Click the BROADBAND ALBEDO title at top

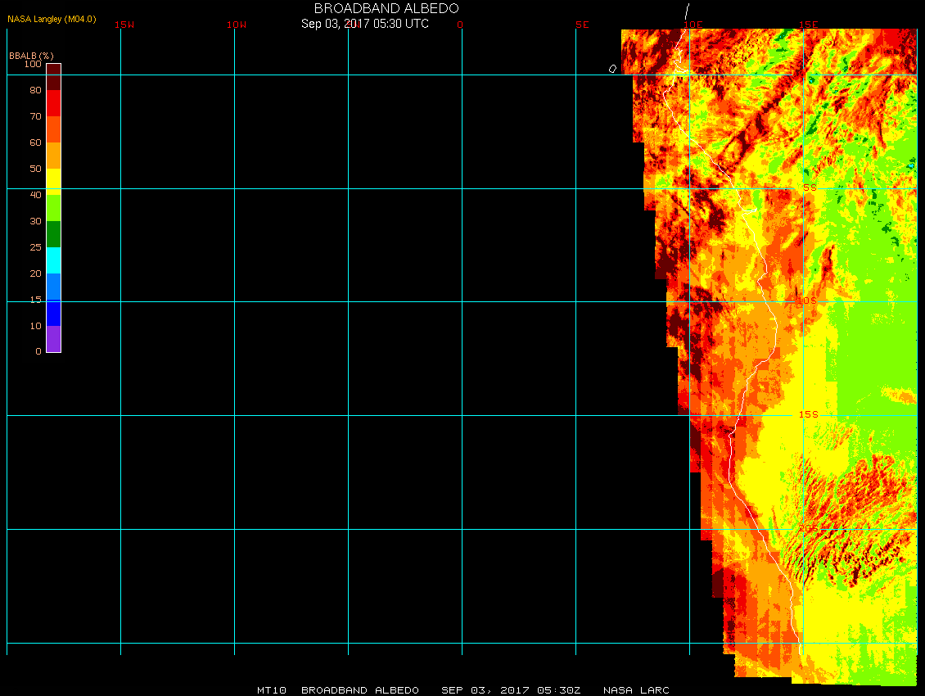(x=386, y=8)
